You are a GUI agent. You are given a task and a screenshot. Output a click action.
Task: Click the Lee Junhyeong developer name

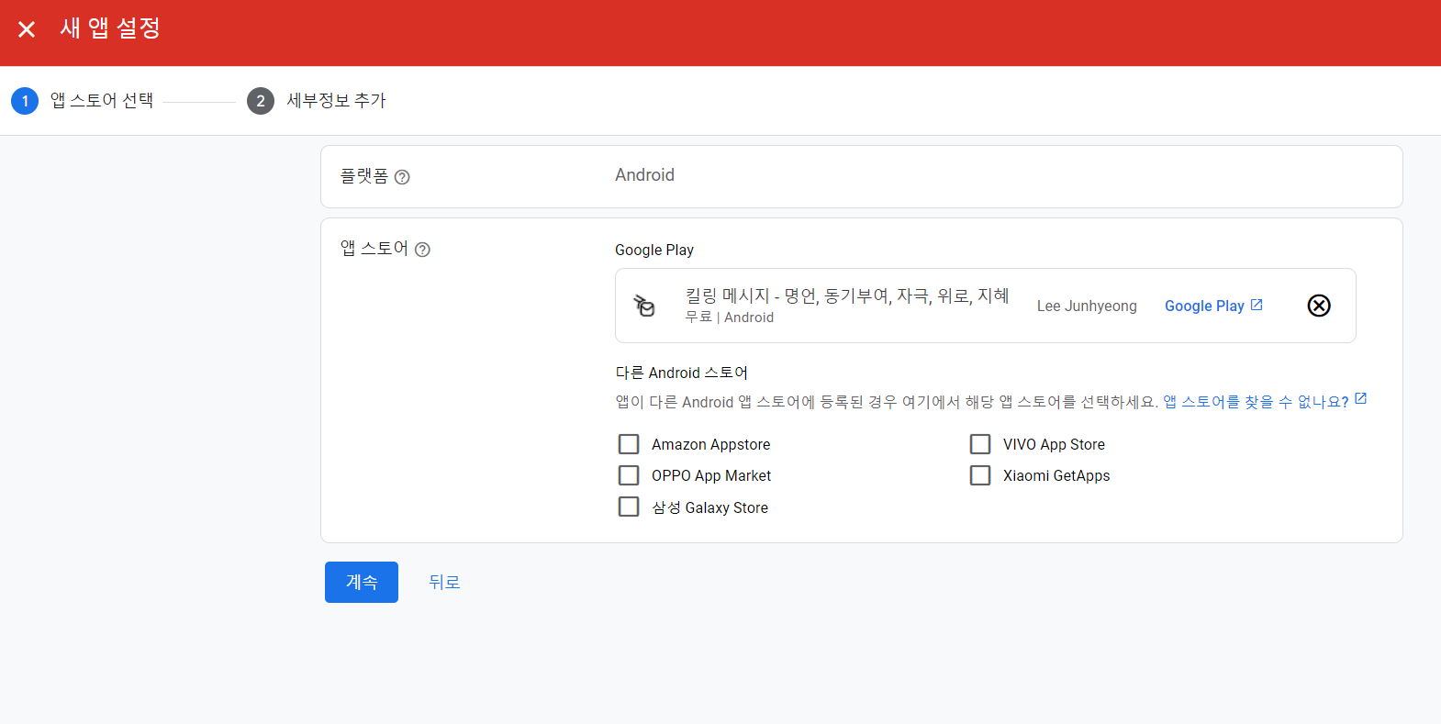pos(1087,306)
